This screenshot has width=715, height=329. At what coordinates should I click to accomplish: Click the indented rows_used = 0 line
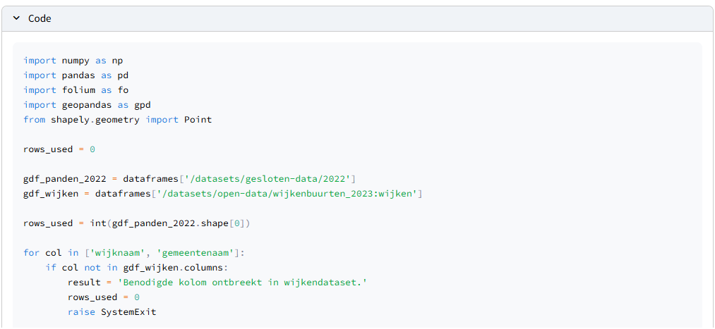point(103,297)
